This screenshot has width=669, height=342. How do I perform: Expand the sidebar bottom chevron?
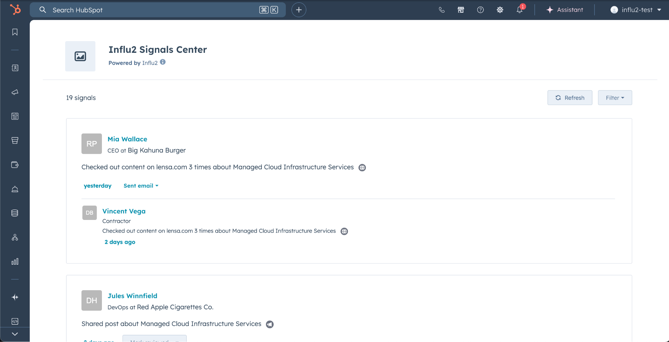(15, 334)
